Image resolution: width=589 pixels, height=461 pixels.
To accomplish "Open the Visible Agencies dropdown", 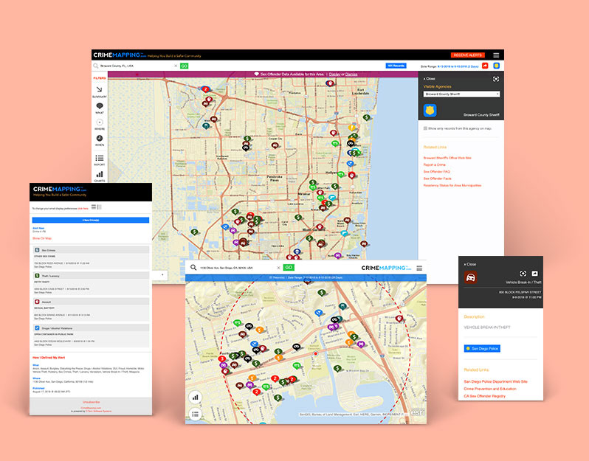I will (461, 94).
